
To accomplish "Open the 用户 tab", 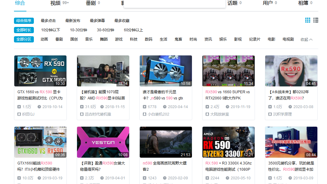I will coord(270,3).
